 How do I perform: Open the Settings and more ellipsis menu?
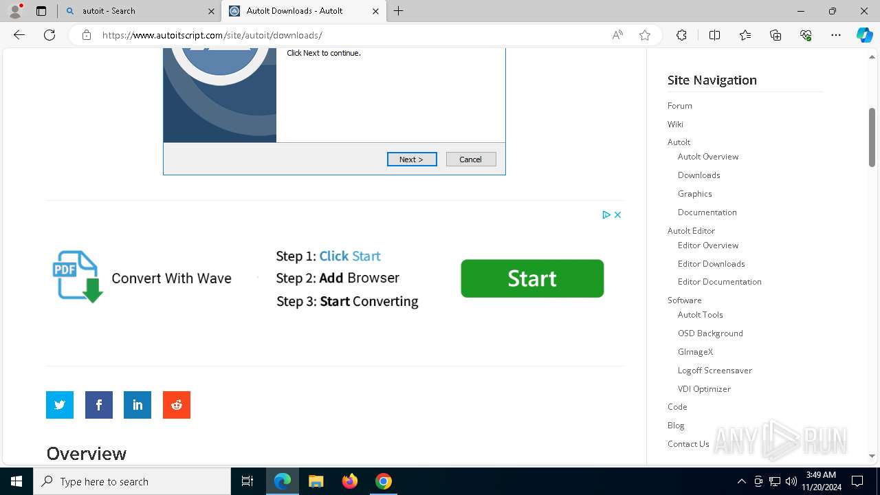pos(836,35)
